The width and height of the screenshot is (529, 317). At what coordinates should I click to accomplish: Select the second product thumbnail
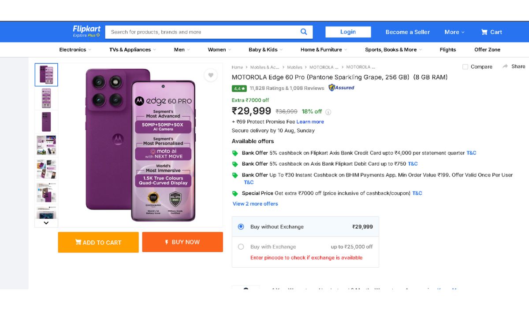(46, 98)
